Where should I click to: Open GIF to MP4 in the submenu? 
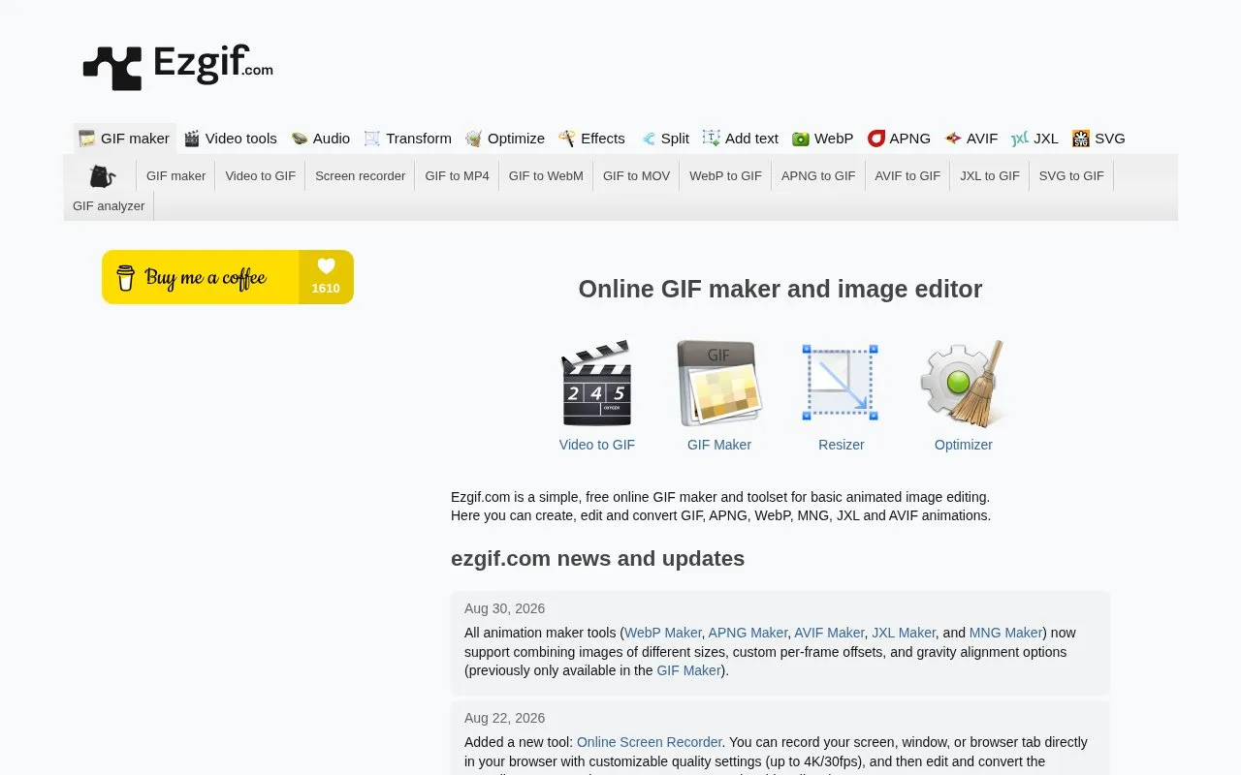[458, 175]
